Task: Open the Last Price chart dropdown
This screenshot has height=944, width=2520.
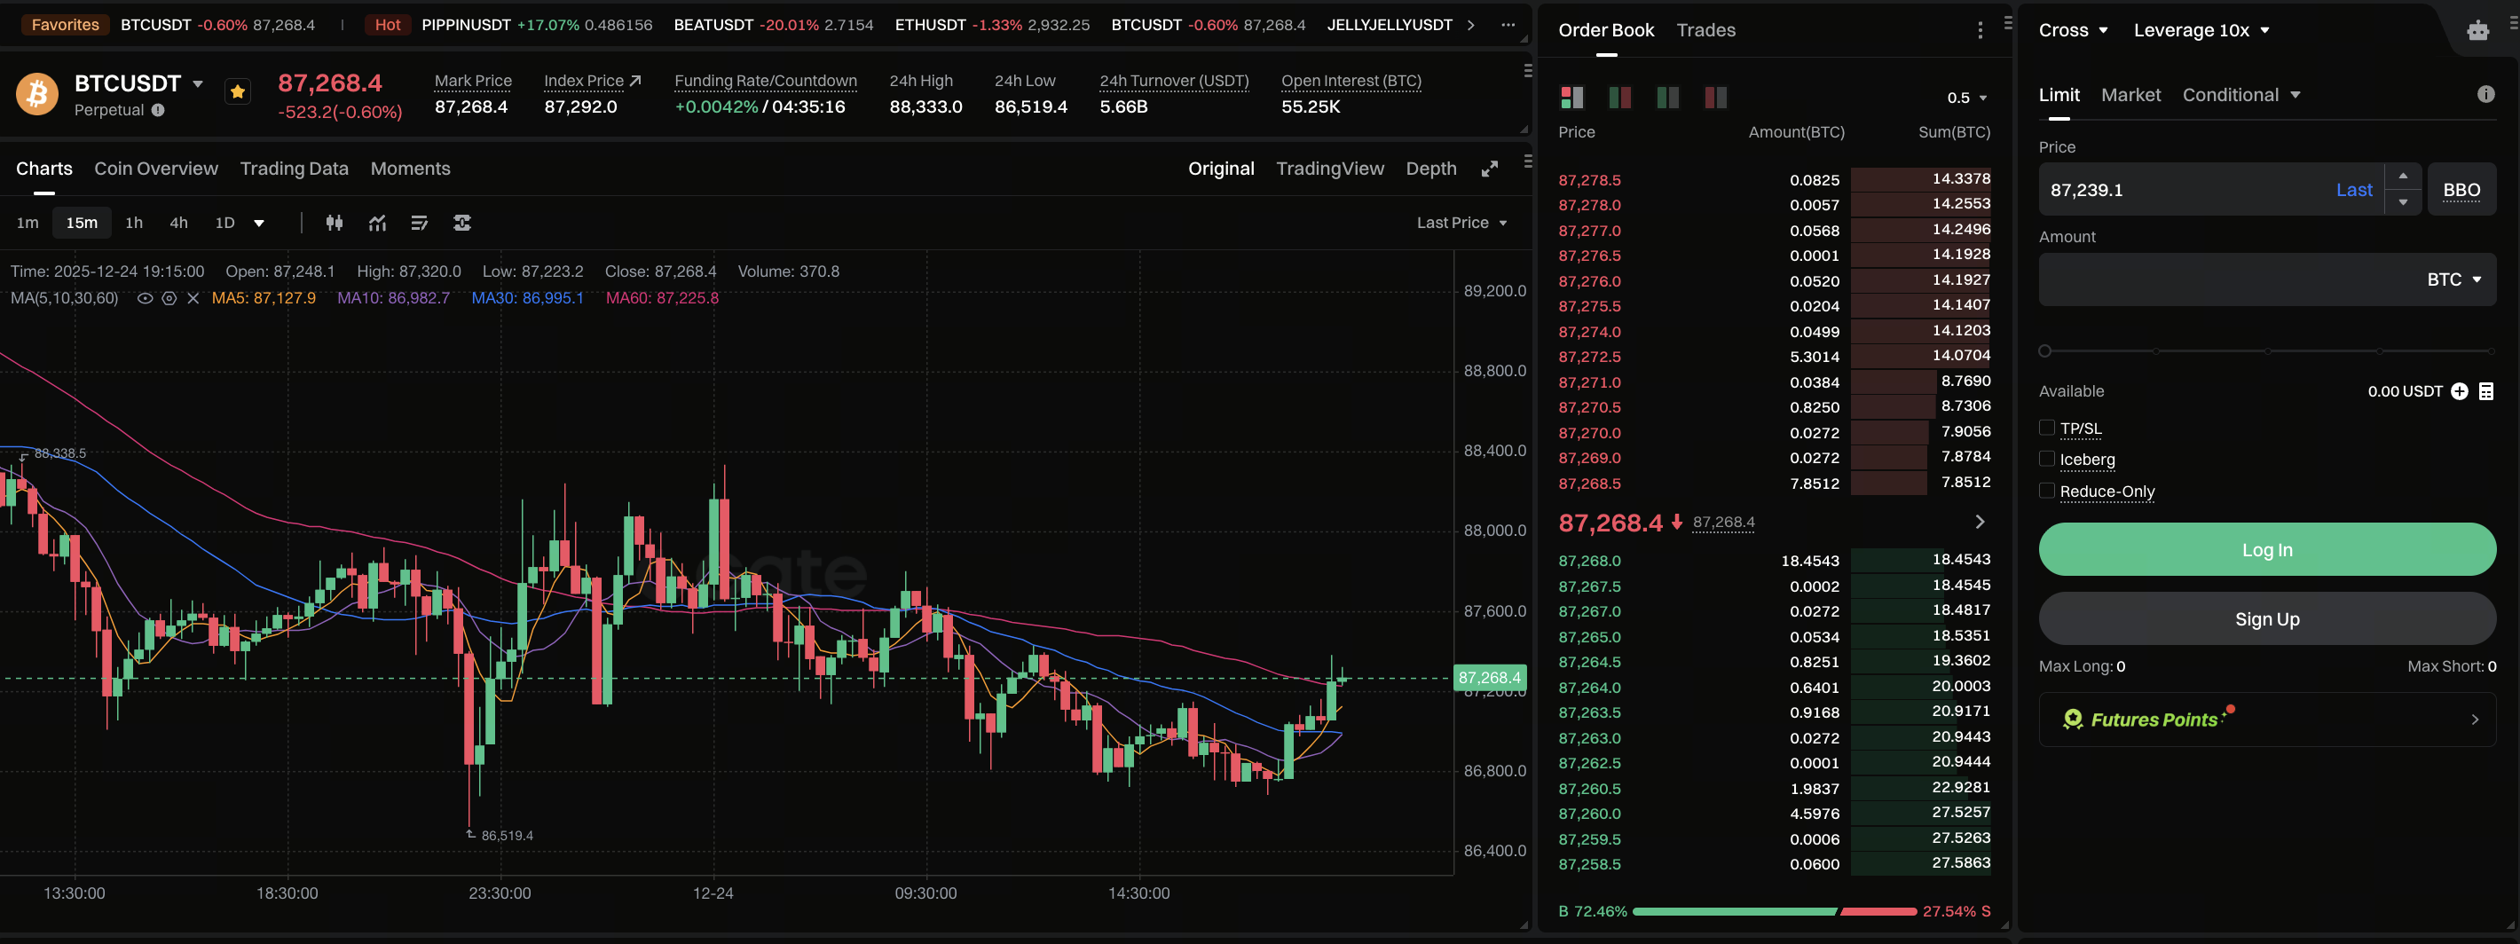Action: coord(1461,223)
